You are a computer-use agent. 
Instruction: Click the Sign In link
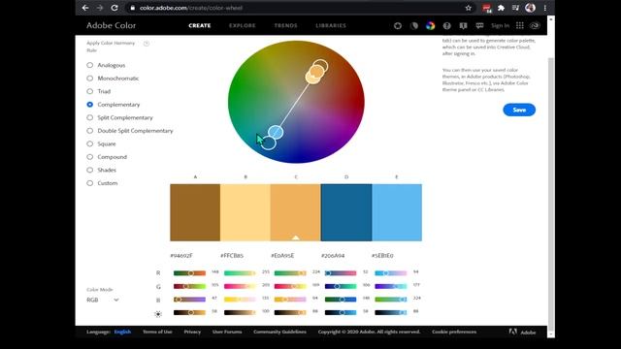[501, 26]
